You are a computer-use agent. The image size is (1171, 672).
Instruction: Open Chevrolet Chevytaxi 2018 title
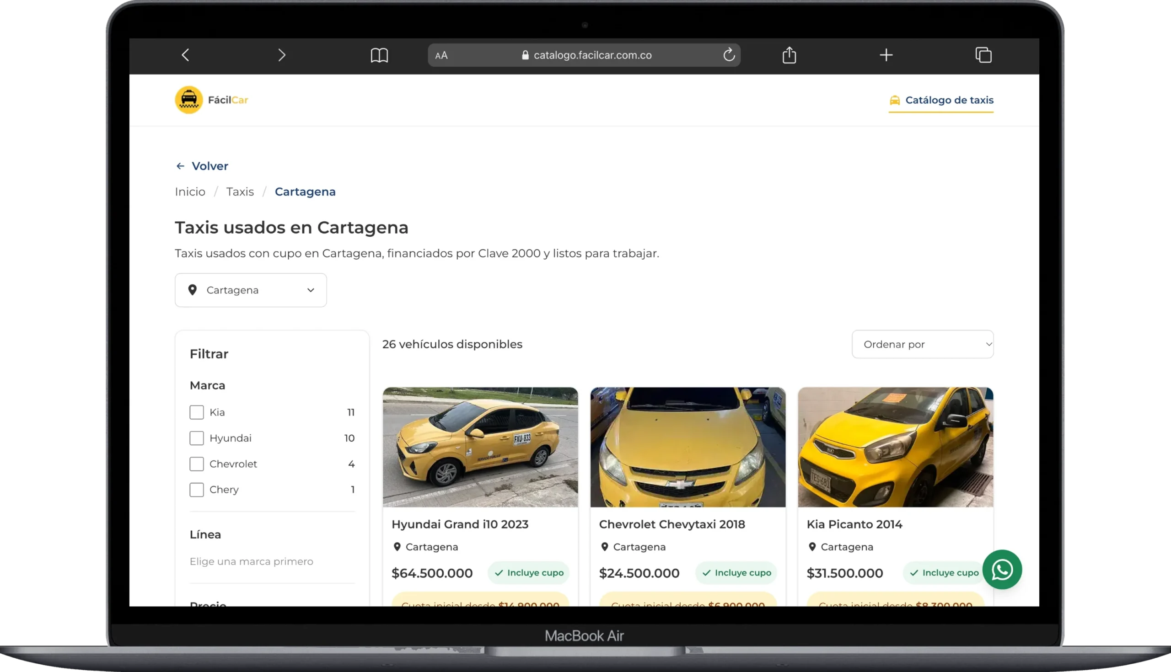pyautogui.click(x=672, y=524)
